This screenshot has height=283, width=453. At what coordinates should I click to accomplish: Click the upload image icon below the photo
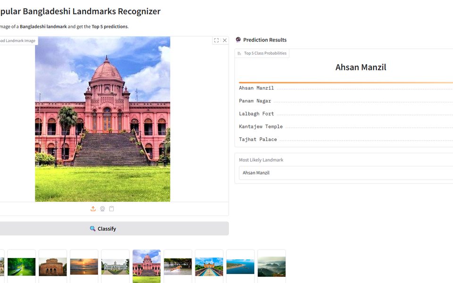pyautogui.click(x=93, y=209)
